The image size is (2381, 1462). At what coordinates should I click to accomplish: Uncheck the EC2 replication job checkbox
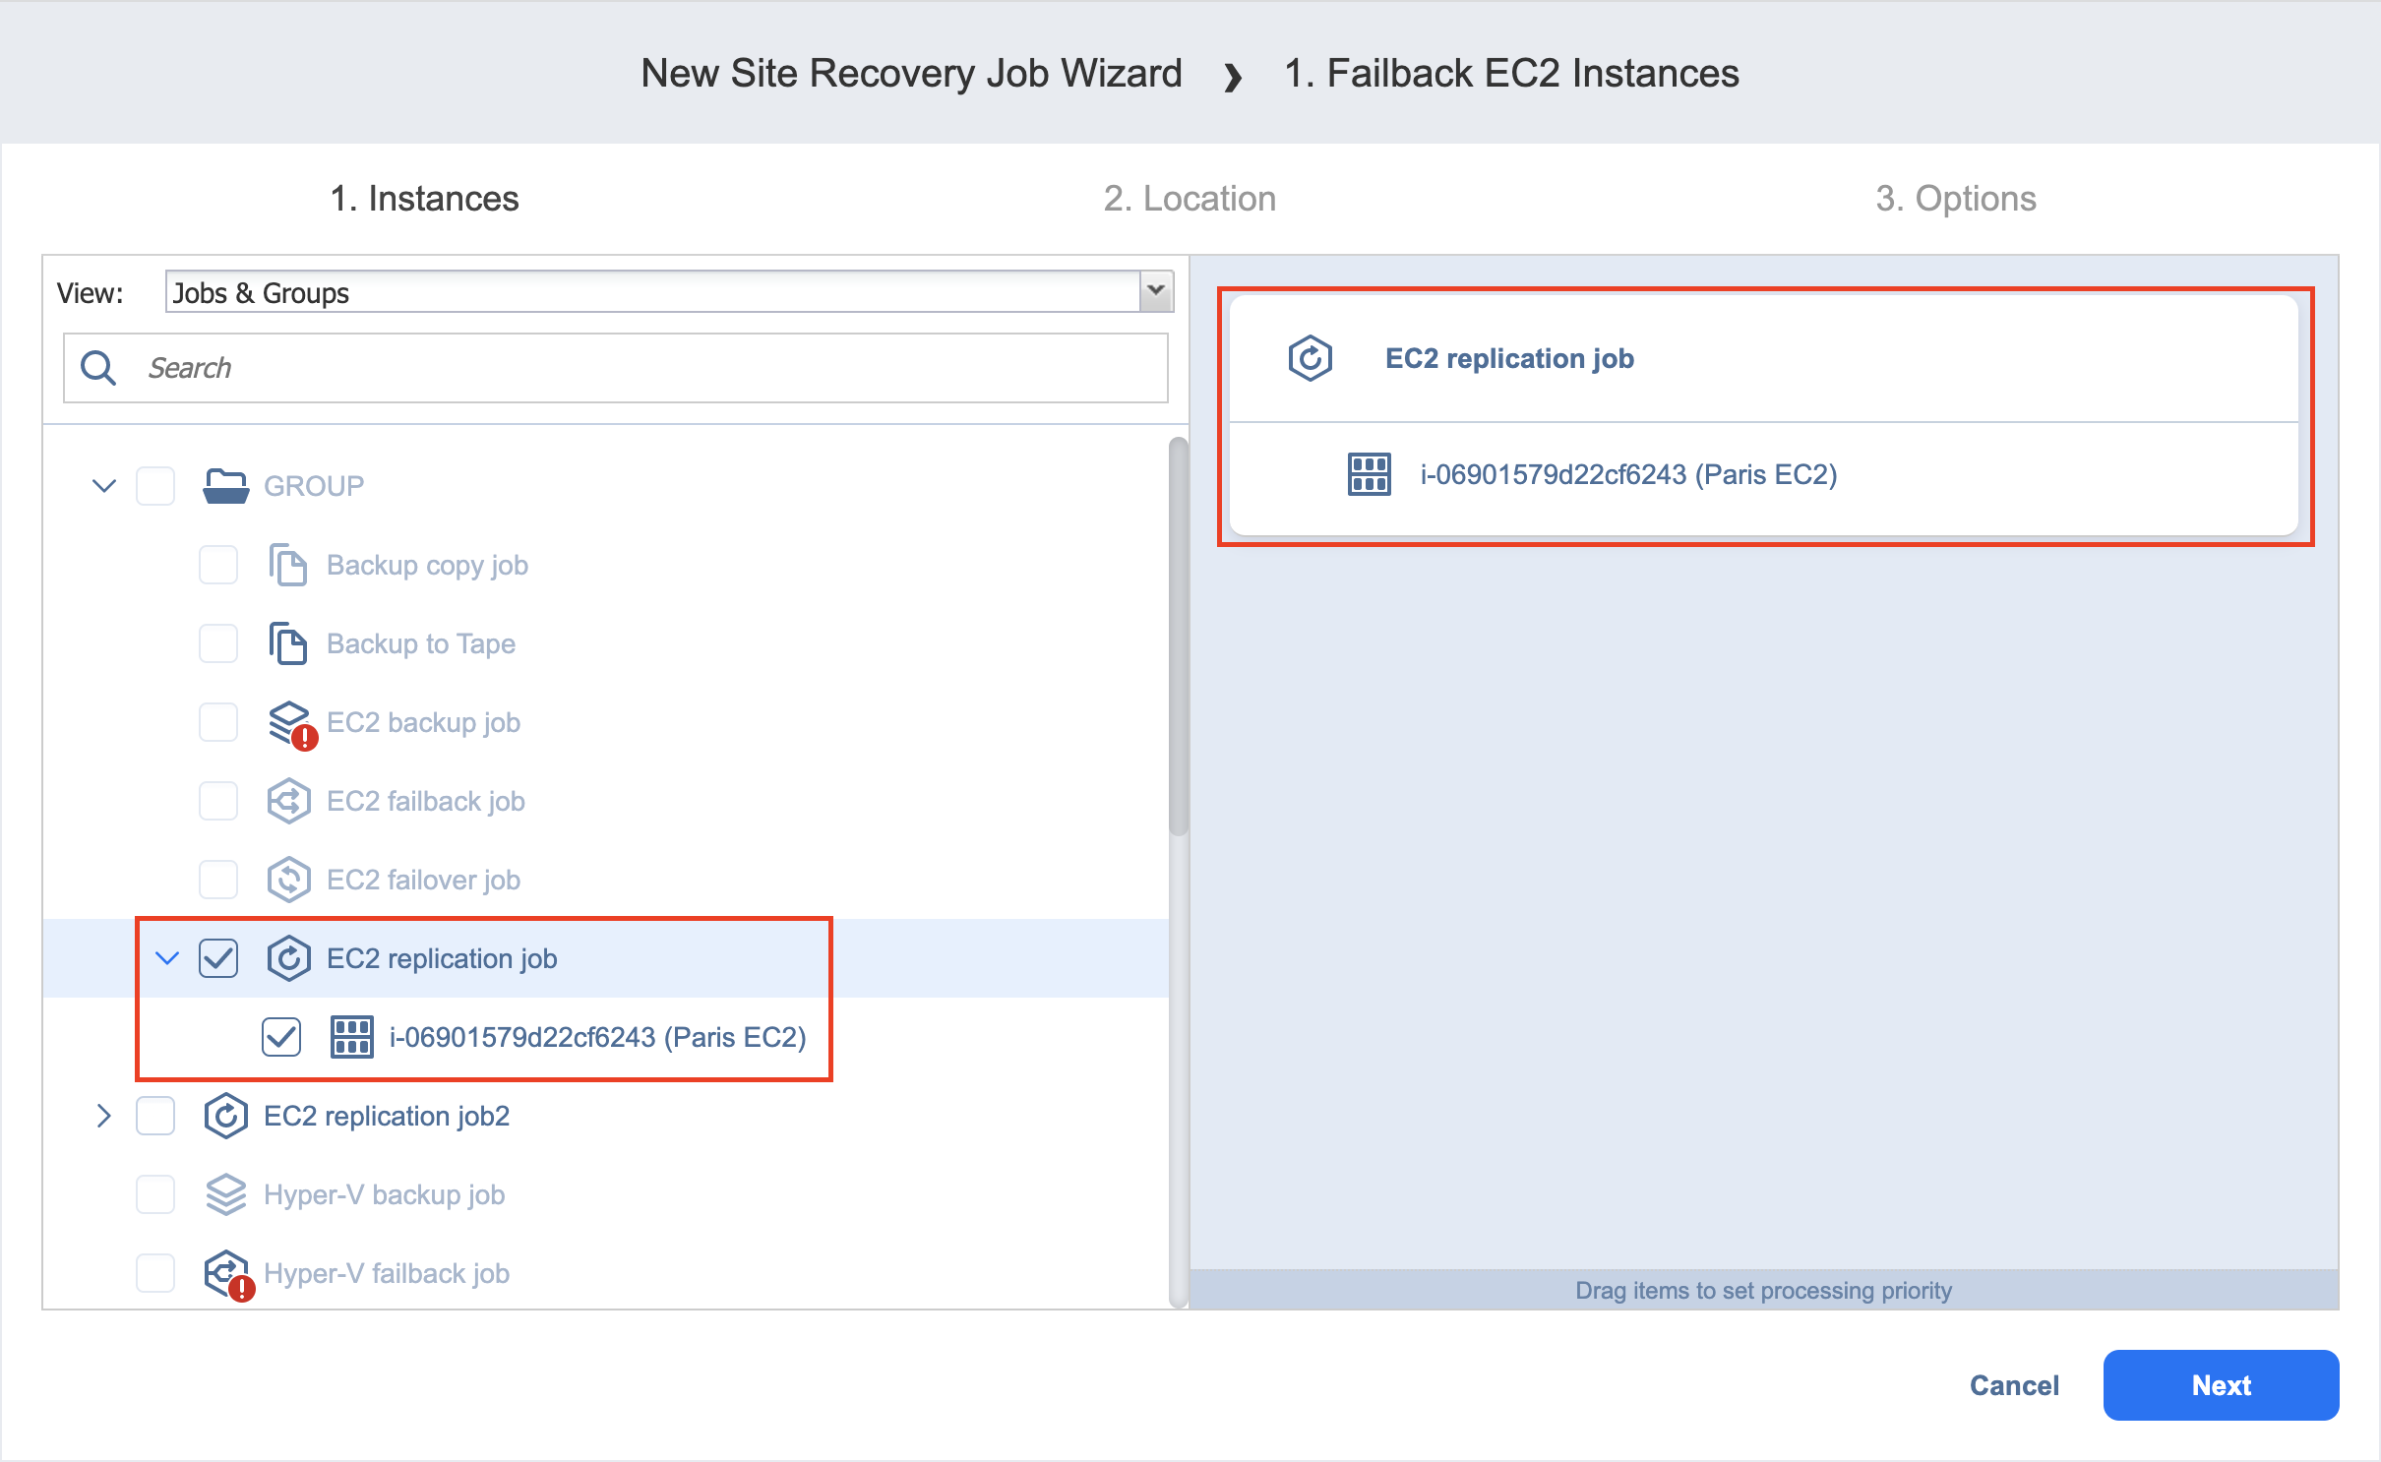pyautogui.click(x=218, y=958)
